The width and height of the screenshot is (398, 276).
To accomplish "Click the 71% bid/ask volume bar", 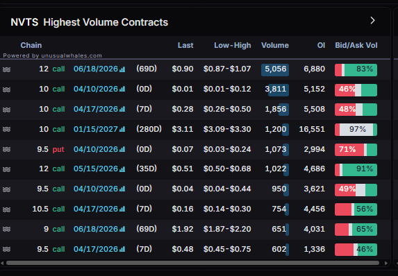I will 356,150.
